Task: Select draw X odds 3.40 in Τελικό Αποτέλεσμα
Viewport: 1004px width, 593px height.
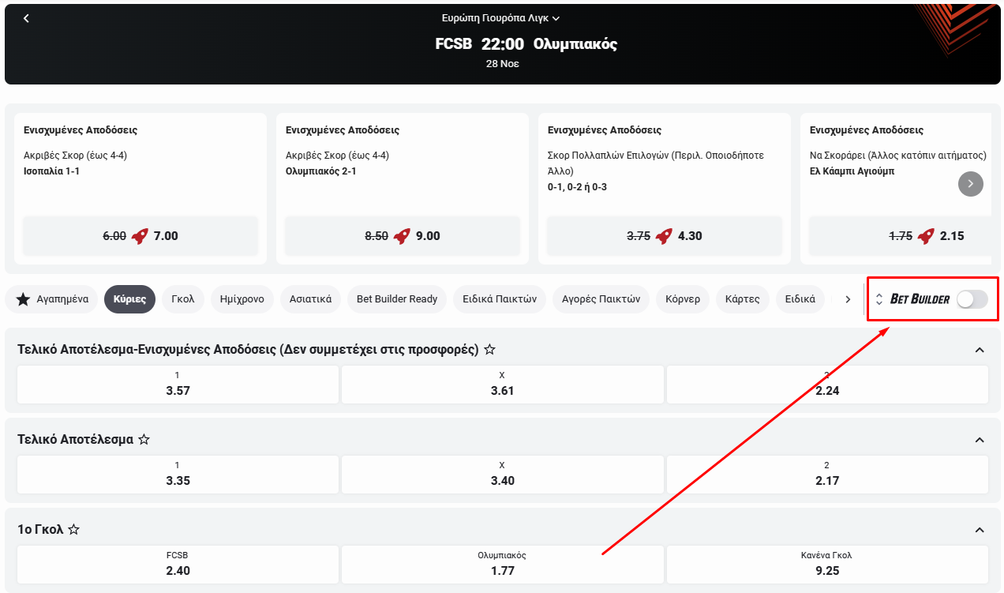Action: (x=502, y=474)
